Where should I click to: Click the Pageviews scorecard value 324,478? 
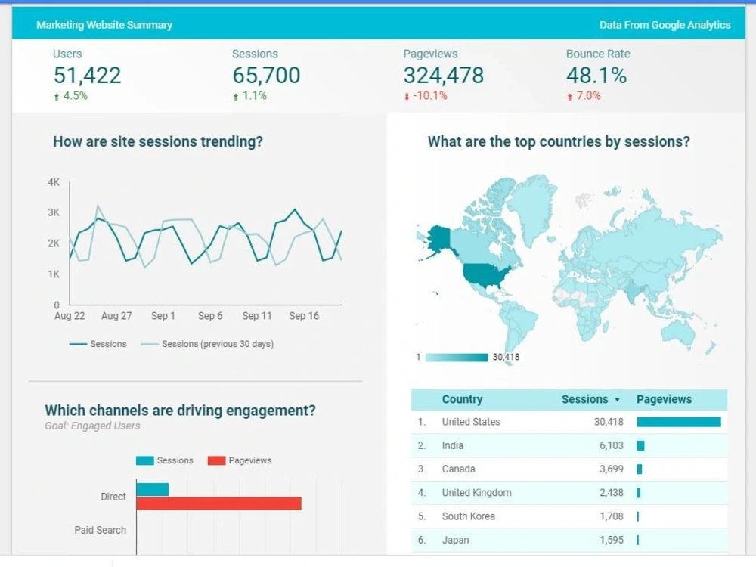[444, 75]
